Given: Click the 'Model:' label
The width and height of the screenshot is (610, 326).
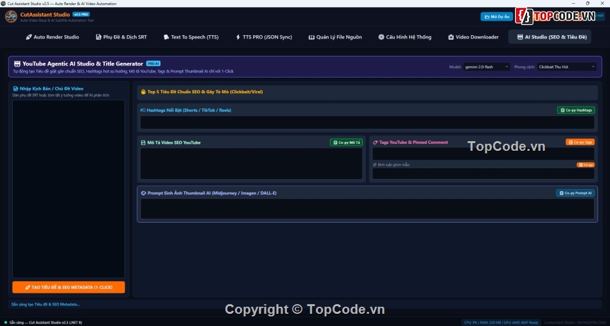Looking at the screenshot, I should [x=455, y=67].
